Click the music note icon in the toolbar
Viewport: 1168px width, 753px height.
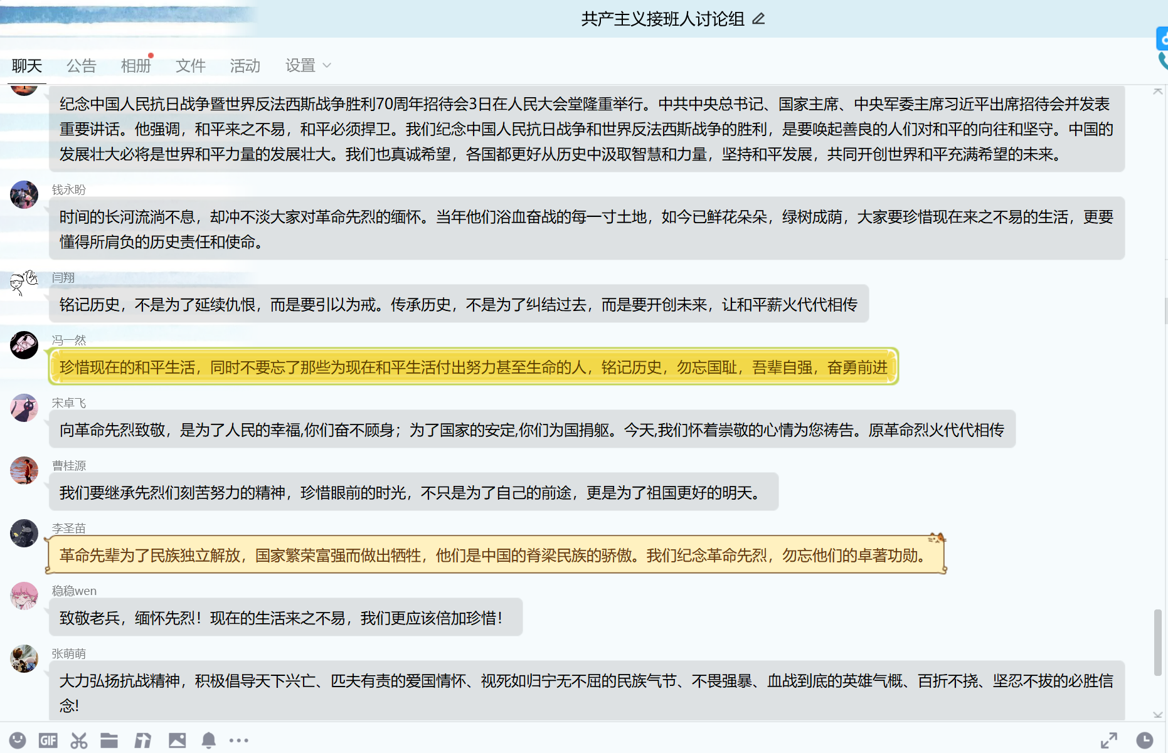(x=143, y=740)
